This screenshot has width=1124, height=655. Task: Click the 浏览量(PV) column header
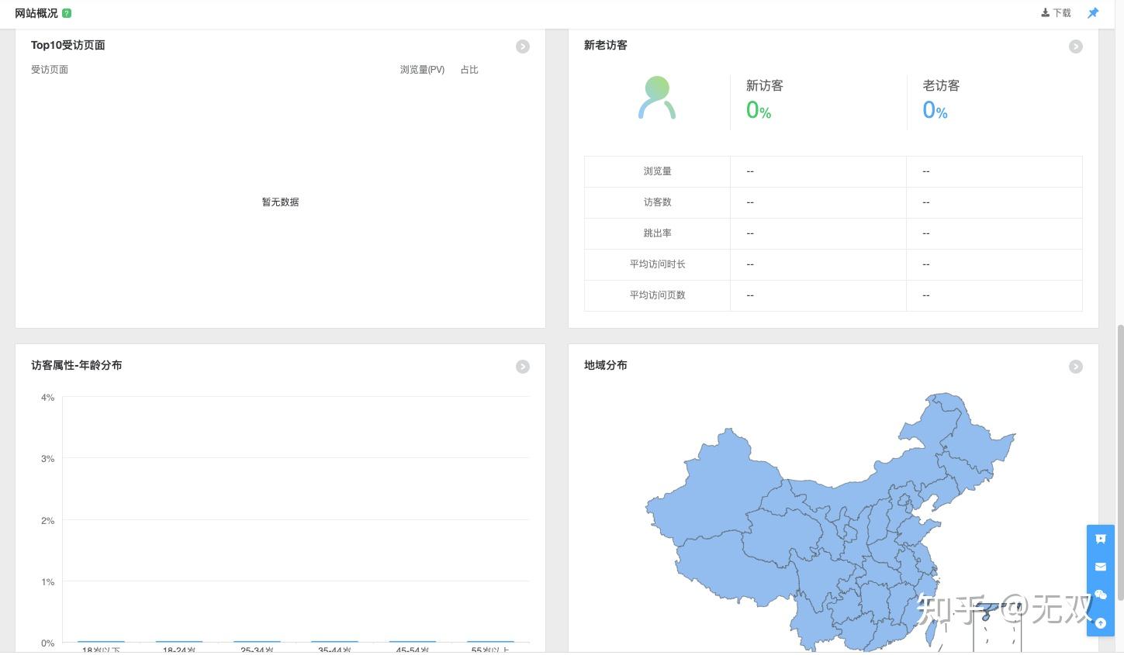coord(421,69)
